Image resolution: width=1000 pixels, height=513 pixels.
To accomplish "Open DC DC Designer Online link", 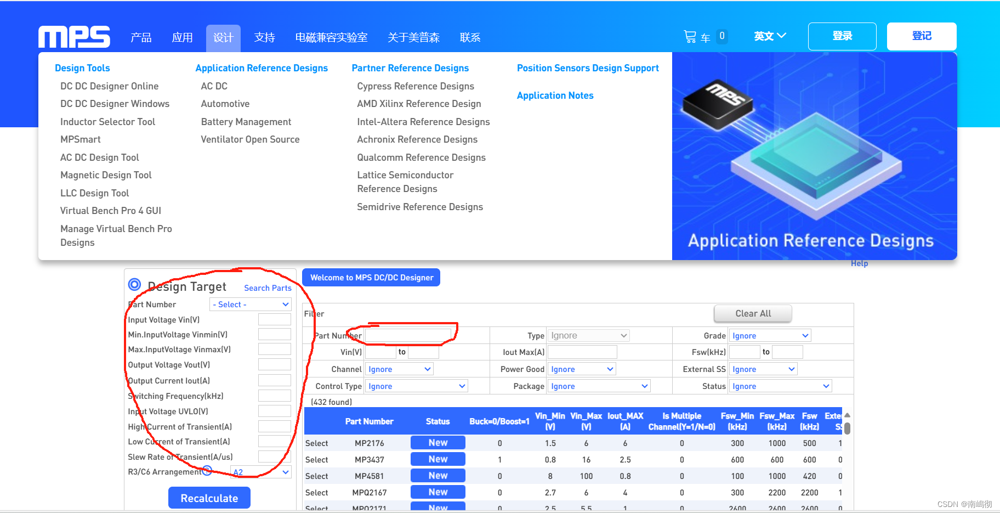I will (x=109, y=86).
